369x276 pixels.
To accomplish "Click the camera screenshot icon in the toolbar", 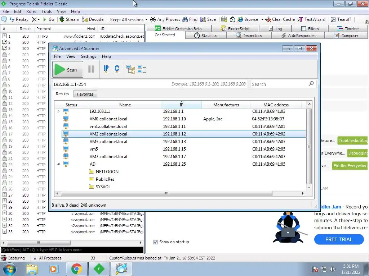I will coord(224,19).
